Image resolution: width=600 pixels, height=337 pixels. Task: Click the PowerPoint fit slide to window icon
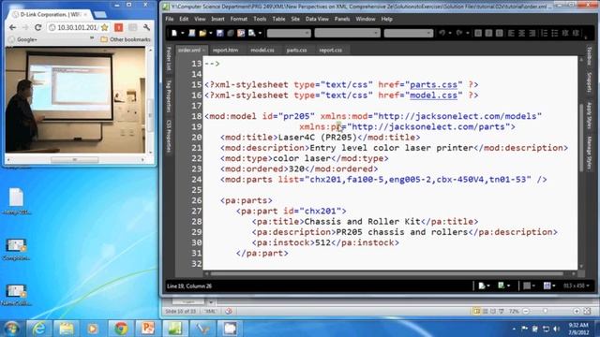(588, 312)
